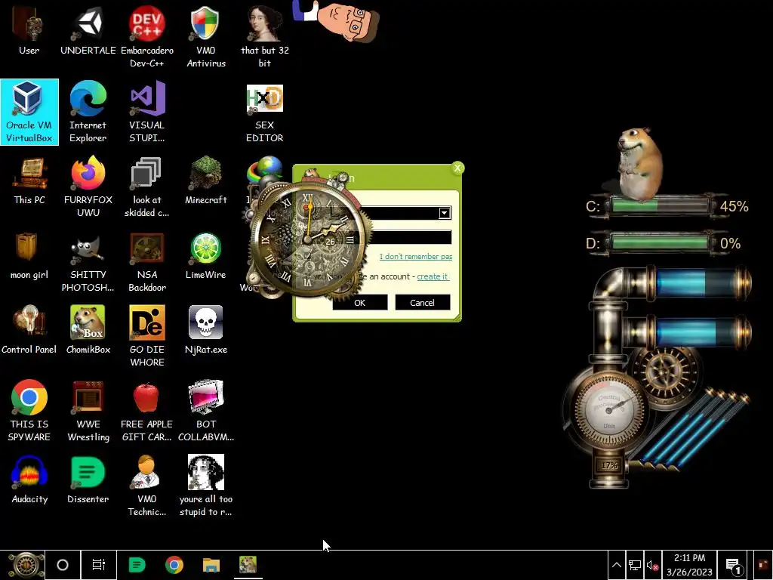Open the VISUAL STUPI... purple icon
This screenshot has height=580, width=773.
(x=147, y=112)
